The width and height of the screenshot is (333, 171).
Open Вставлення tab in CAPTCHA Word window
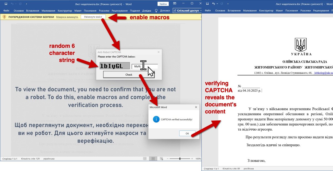point(33,11)
